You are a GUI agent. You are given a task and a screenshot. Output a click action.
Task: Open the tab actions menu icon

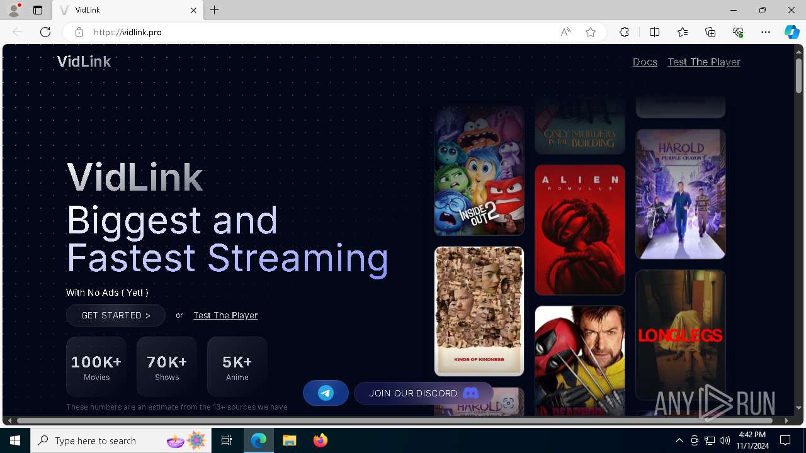[x=38, y=10]
